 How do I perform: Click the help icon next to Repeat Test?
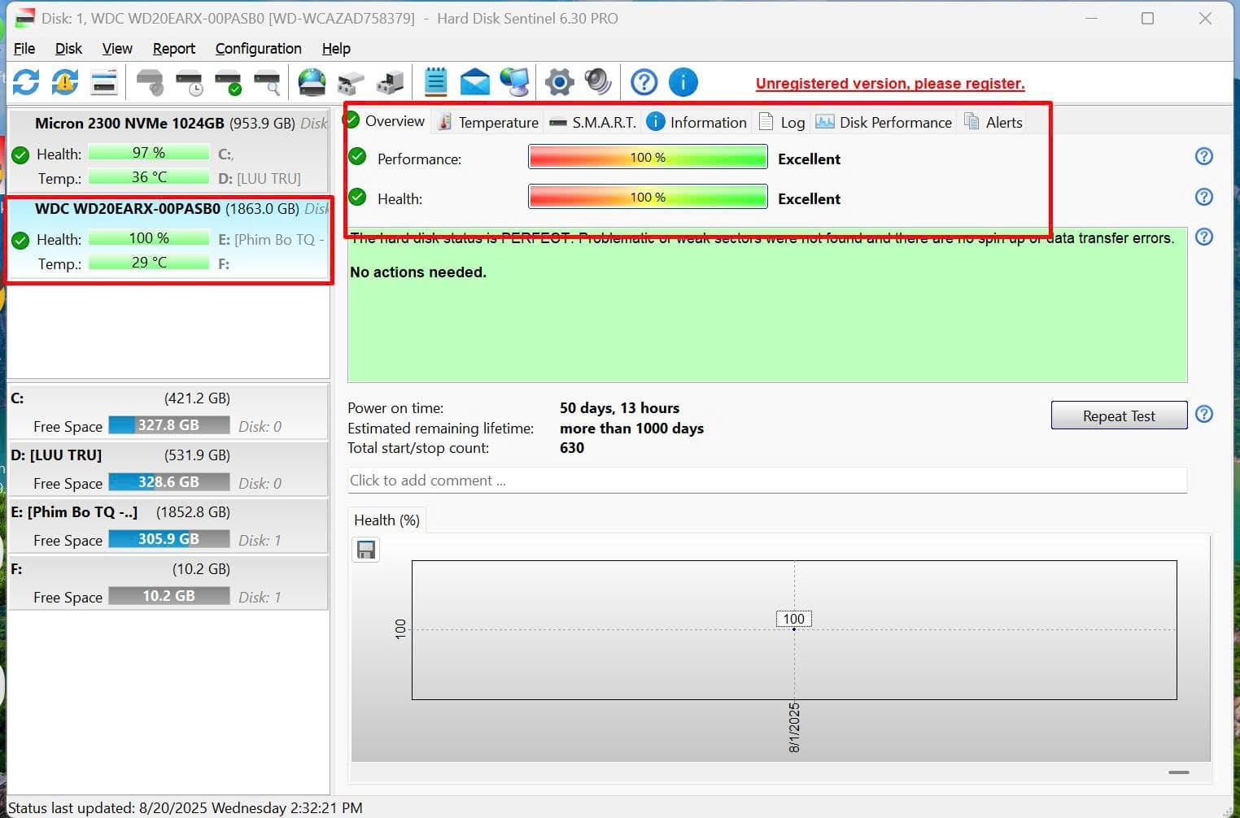(x=1204, y=414)
